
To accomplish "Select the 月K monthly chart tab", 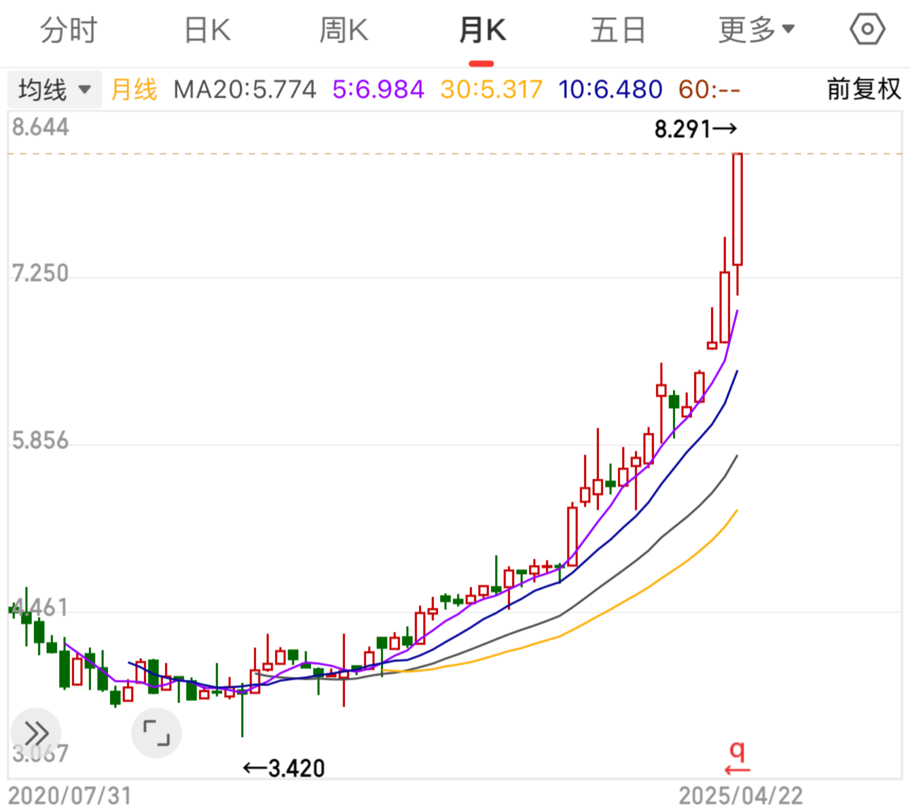I will click(x=483, y=30).
